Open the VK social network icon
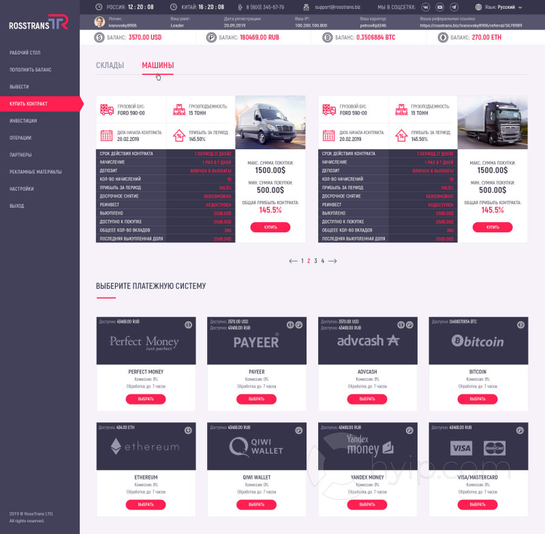 (425, 7)
